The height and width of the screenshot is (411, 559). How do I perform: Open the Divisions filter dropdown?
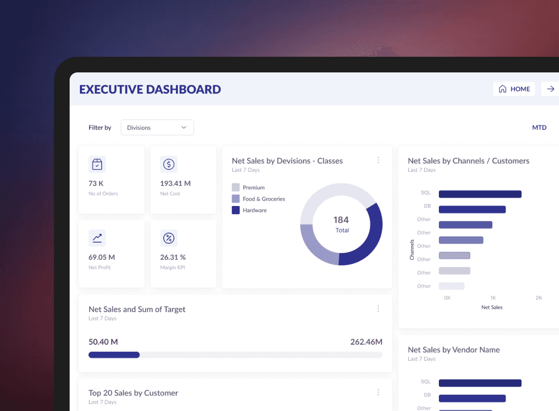click(x=157, y=127)
